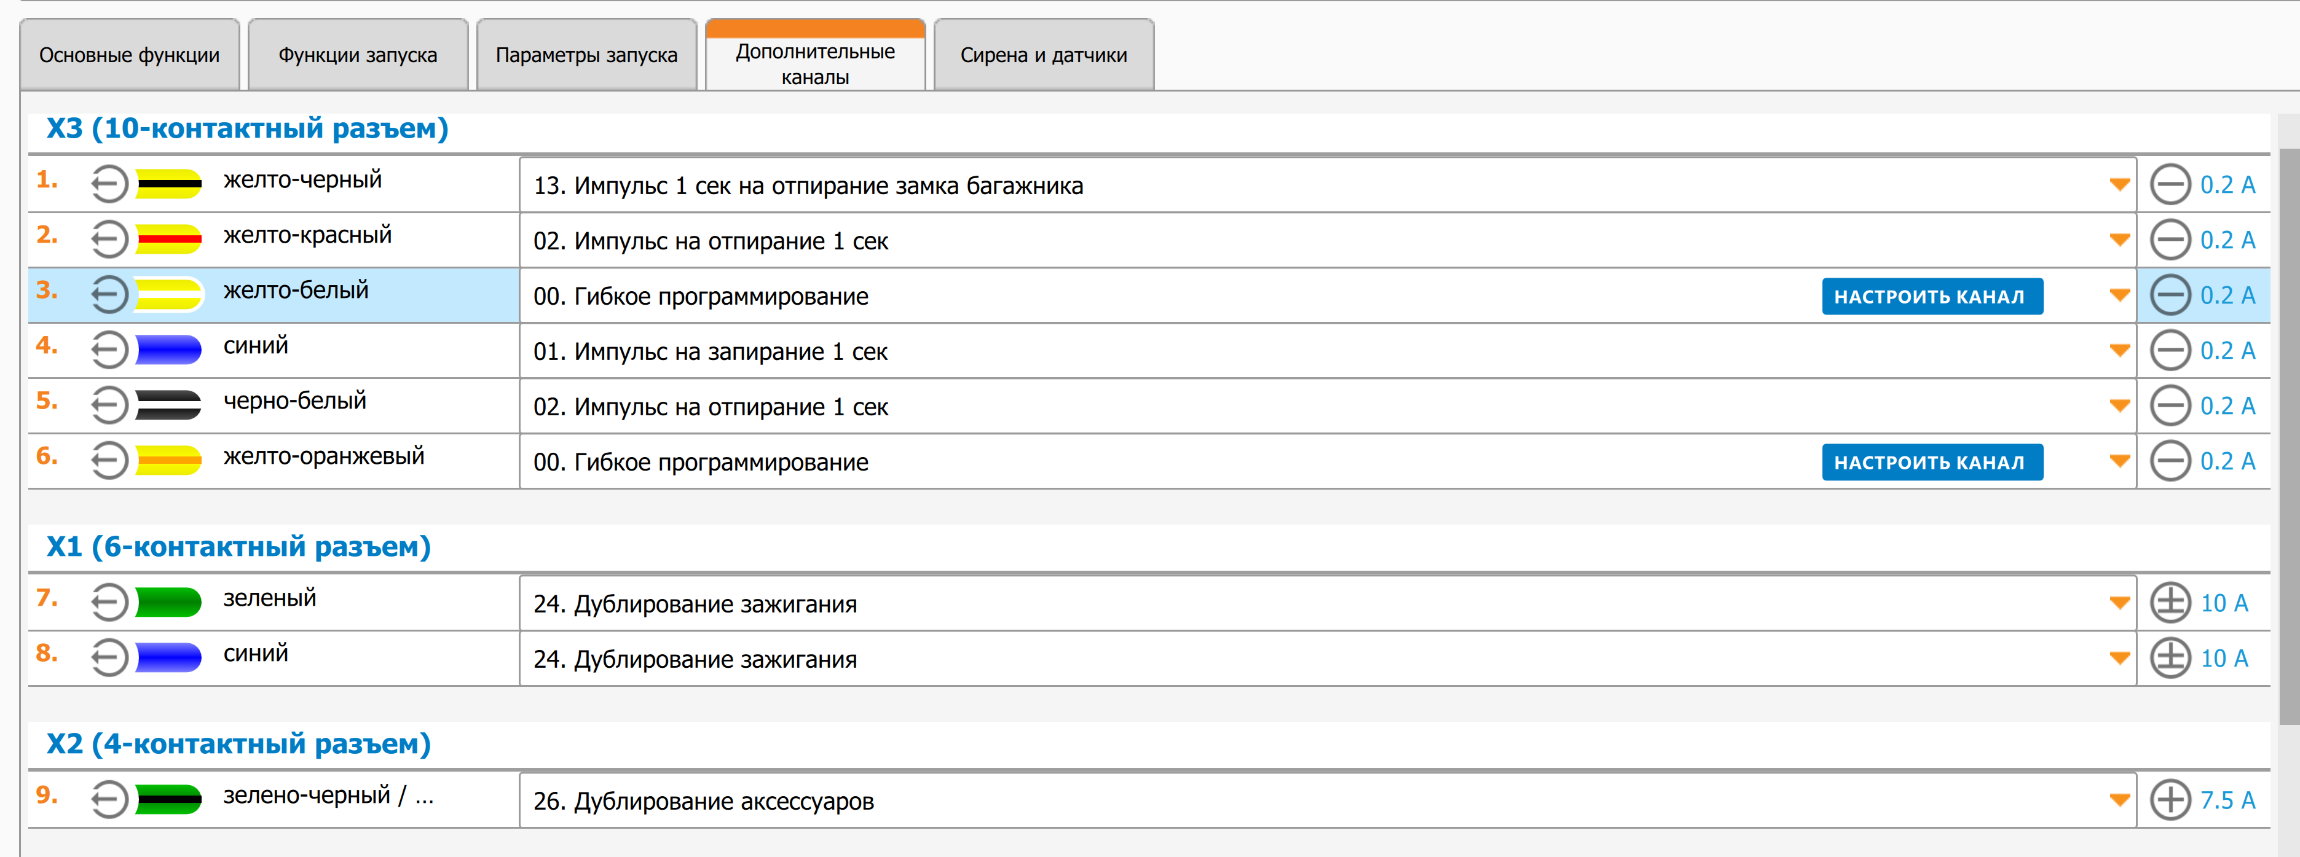Click the arrow-circle icon beside blue wire row 4

click(109, 350)
